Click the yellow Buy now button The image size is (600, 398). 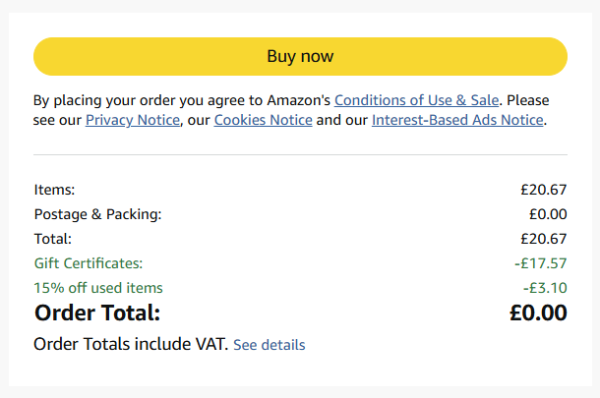(300, 56)
